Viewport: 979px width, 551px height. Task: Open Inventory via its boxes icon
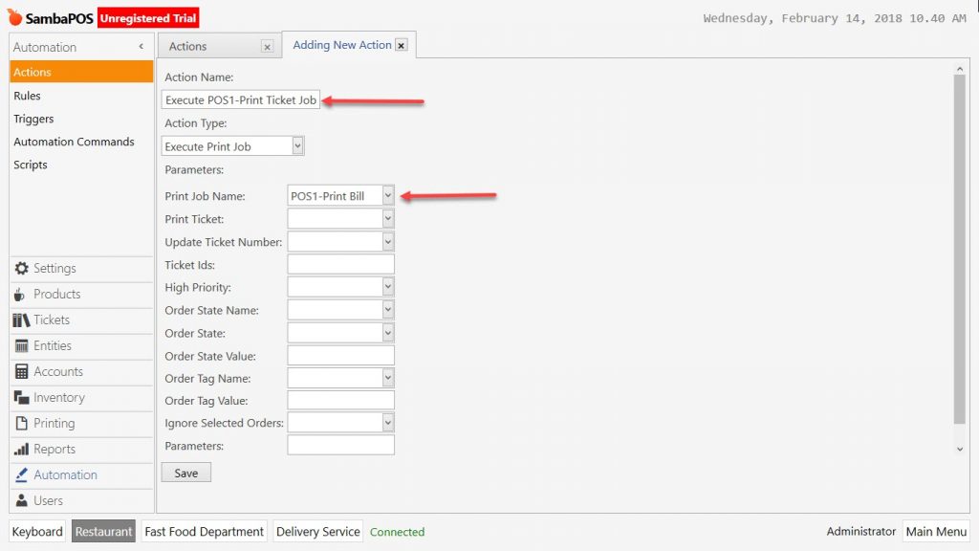(21, 397)
